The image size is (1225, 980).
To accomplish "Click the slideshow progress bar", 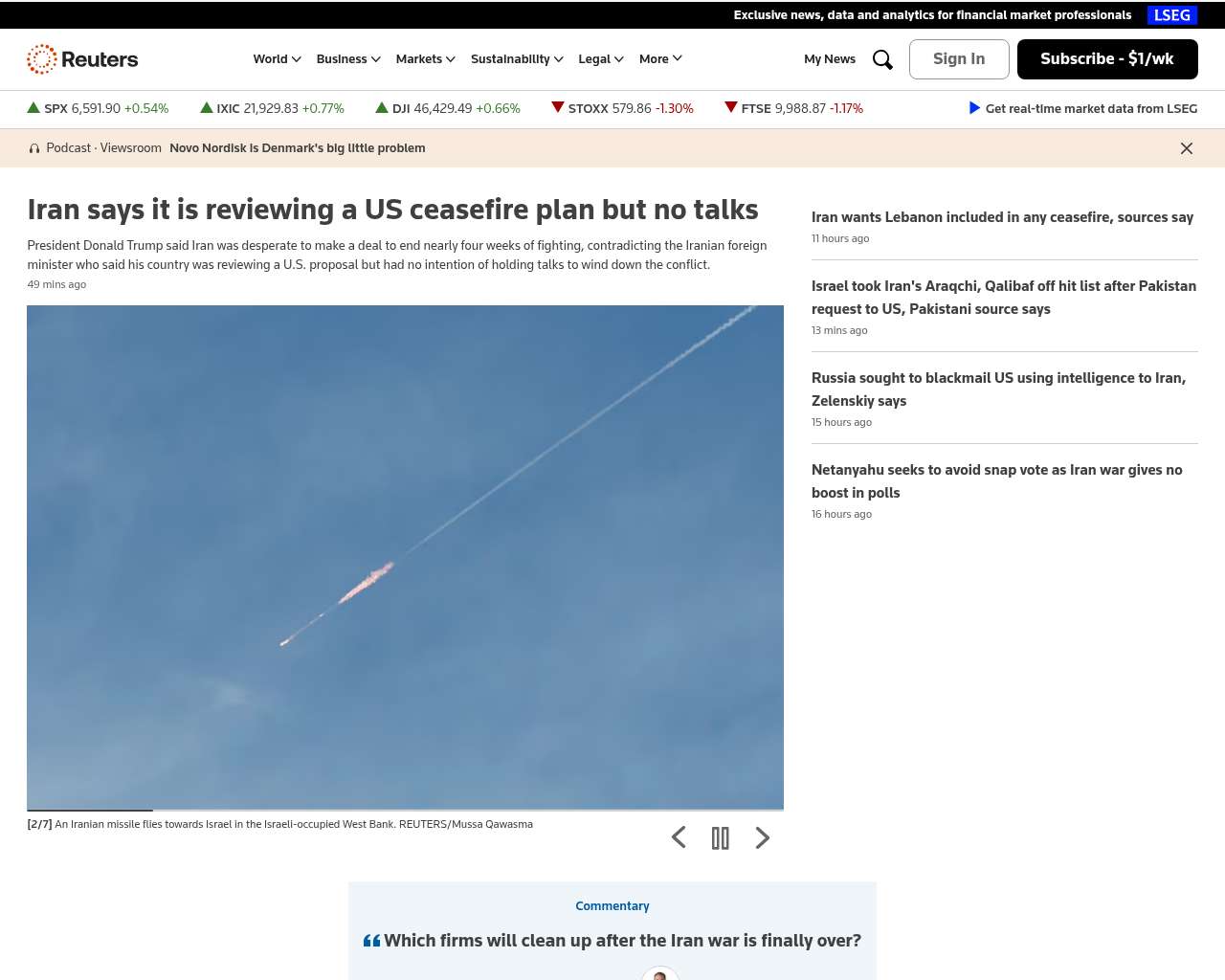I will [x=405, y=811].
